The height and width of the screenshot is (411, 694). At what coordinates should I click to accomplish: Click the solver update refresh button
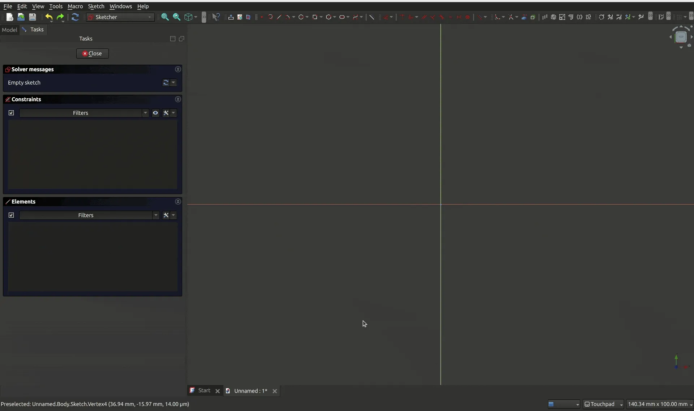click(x=166, y=82)
